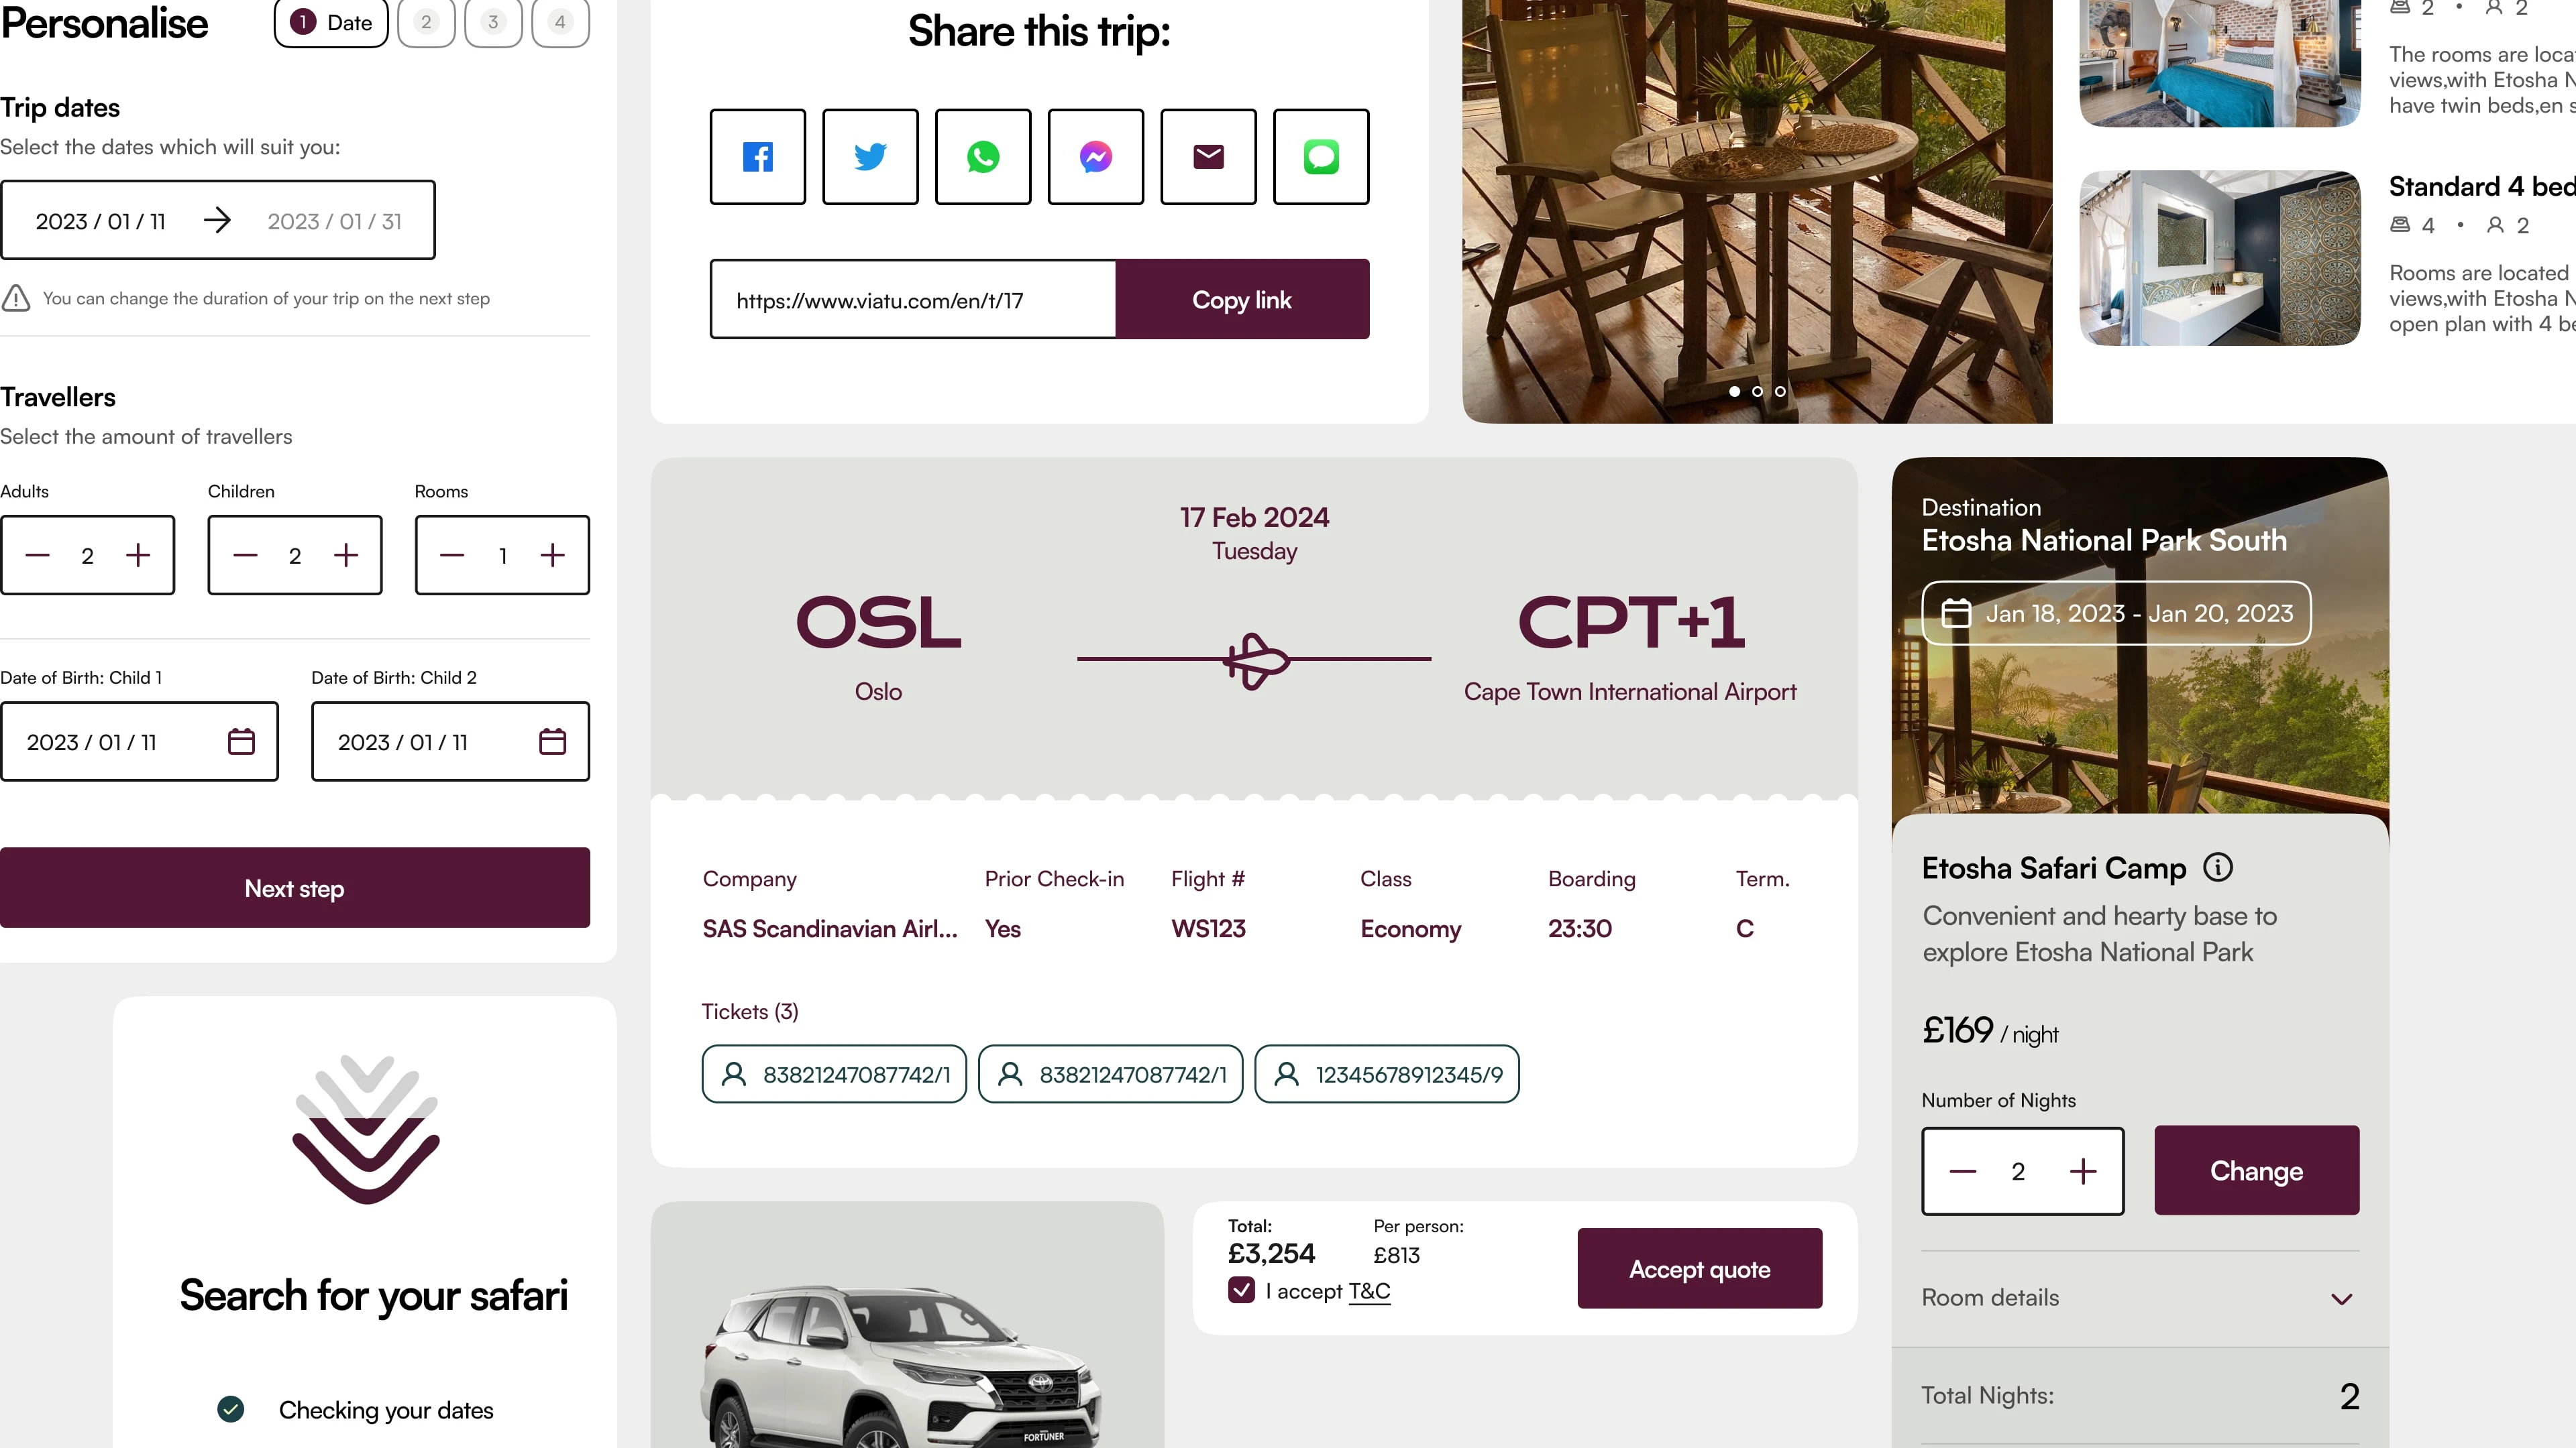Share trip via Twitter icon
Image resolution: width=2576 pixels, height=1448 pixels.
point(870,157)
